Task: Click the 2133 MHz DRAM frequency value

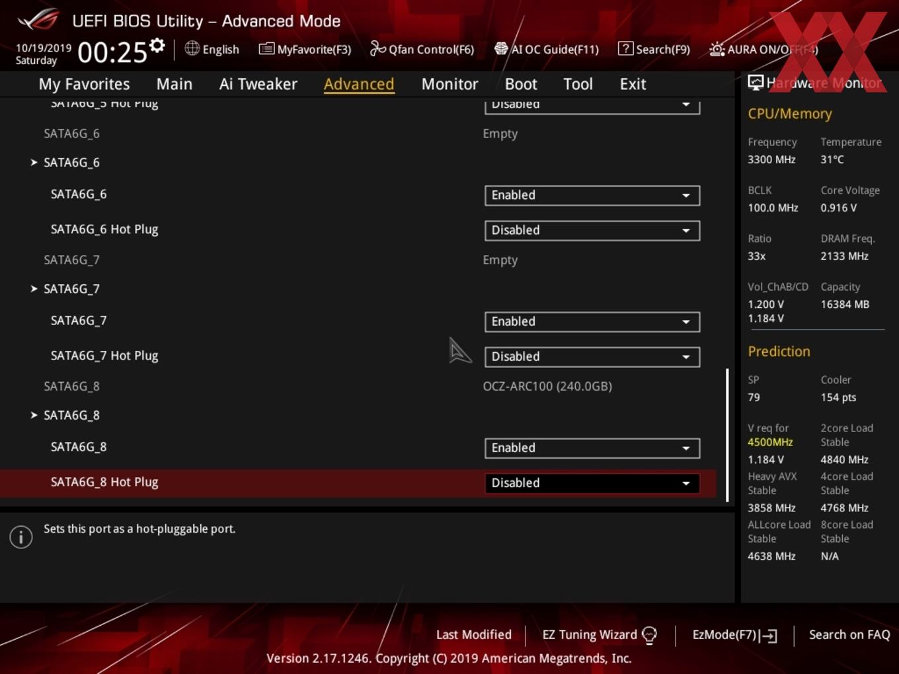Action: (x=845, y=256)
